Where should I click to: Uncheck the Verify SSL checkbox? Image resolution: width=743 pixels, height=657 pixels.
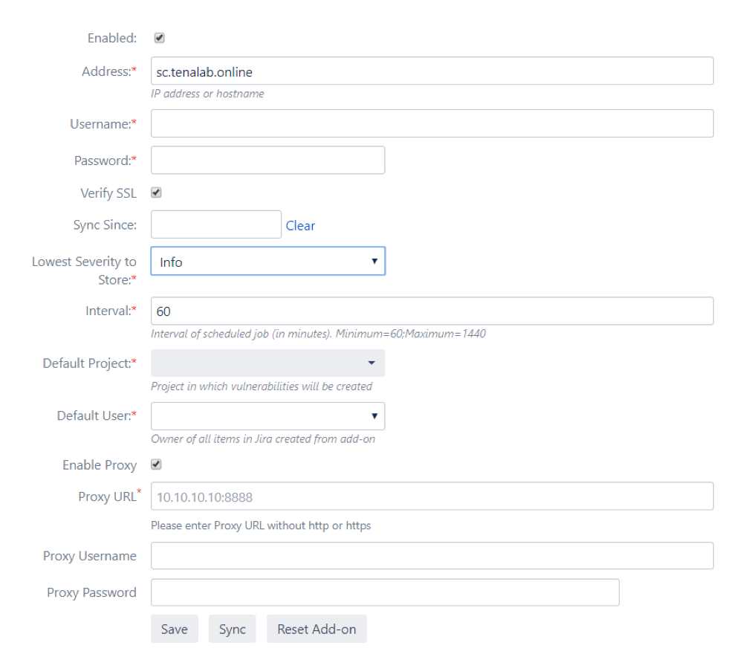157,193
